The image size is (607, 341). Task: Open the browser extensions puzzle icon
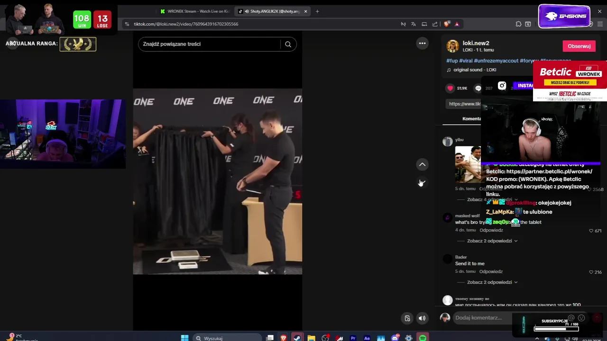point(518,24)
